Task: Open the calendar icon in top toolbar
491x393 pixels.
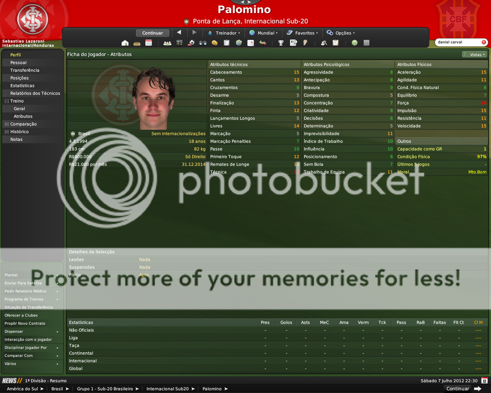Action: 149,43
